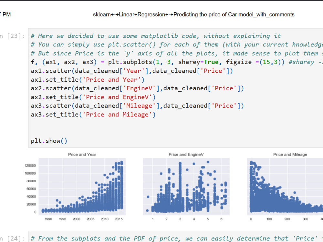
Task: Click the 6 tick label on EngineV plot
Action: point(222,219)
